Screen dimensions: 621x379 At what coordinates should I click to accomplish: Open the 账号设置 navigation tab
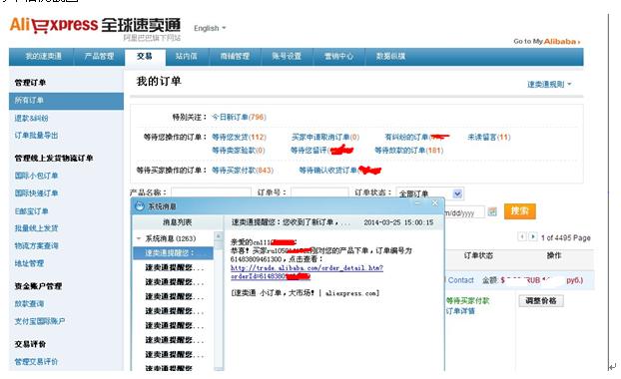287,56
